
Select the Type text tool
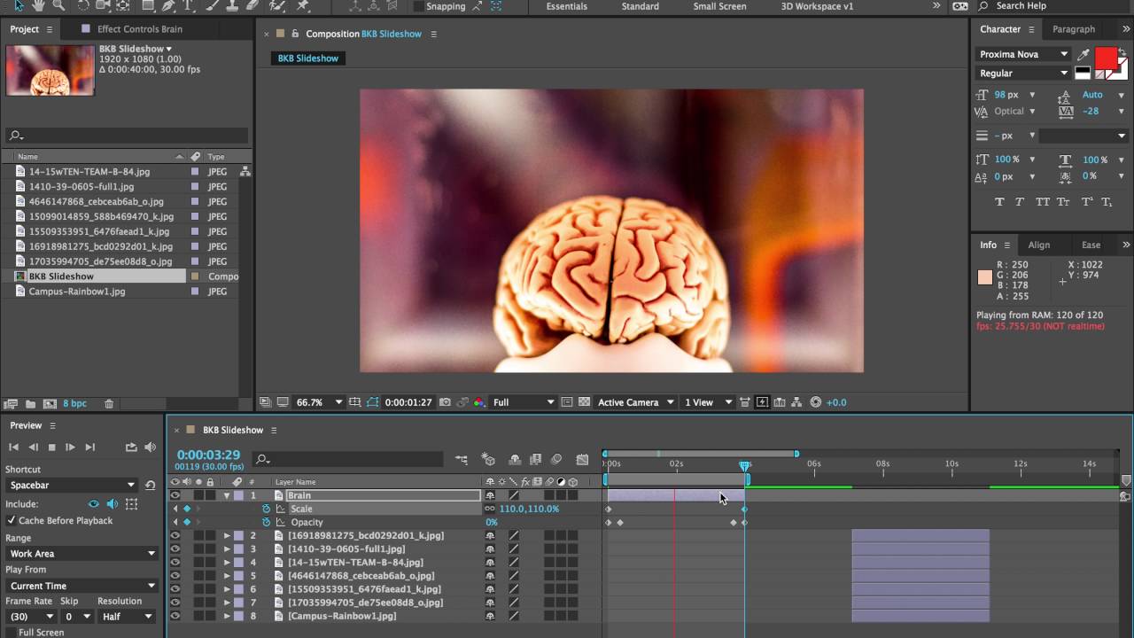pos(189,5)
